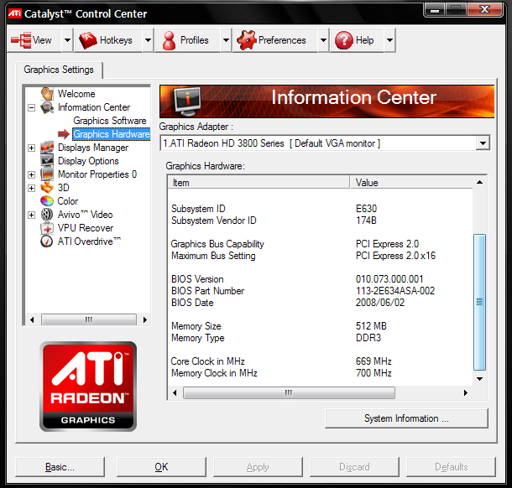Click the Value column header
The height and width of the screenshot is (488, 512).
(x=411, y=182)
